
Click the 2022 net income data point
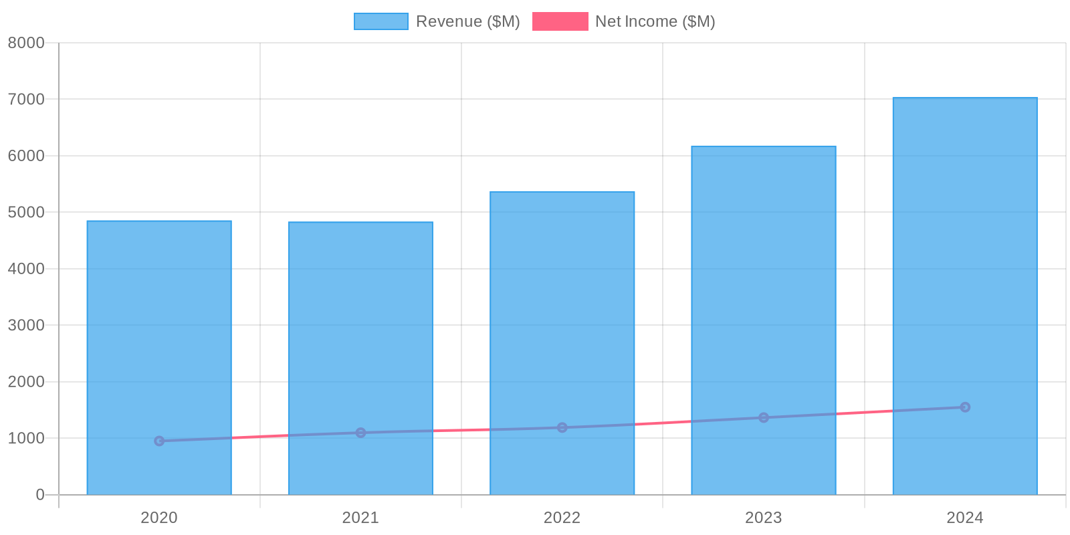pyautogui.click(x=562, y=427)
